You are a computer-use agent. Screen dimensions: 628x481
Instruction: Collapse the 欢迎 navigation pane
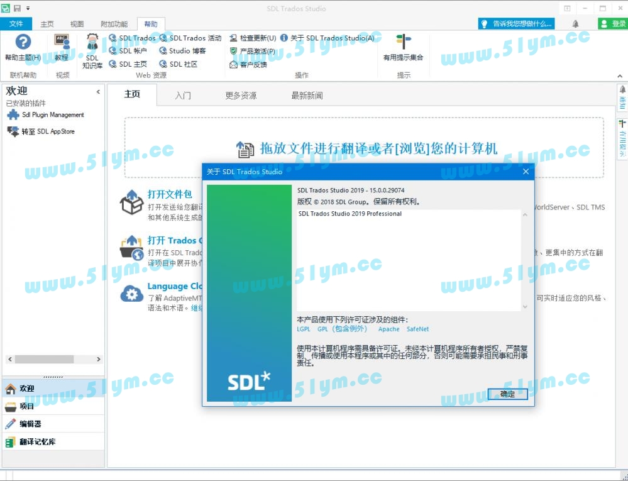pos(98,92)
